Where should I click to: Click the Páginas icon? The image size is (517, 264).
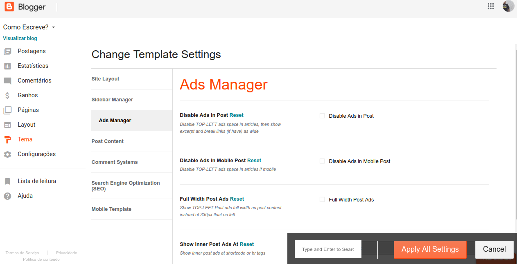click(7, 110)
